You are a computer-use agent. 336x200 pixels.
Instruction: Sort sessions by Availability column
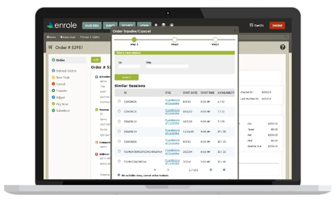tap(226, 93)
